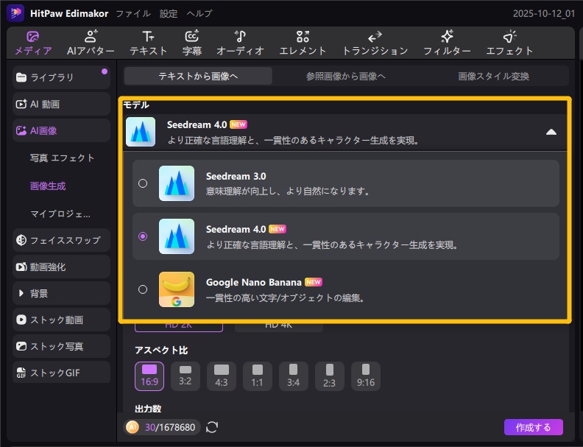Open 画像生成 sub-item
Image resolution: width=583 pixels, height=447 pixels.
pyautogui.click(x=48, y=186)
